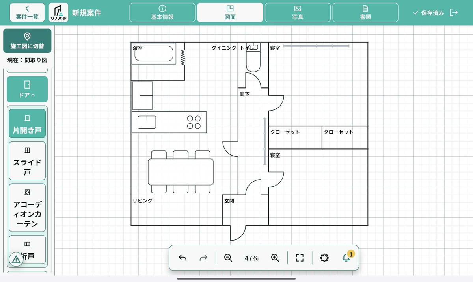Select the refrigerator fixture below the bathroom
This screenshot has width=473, height=282.
[x=142, y=95]
